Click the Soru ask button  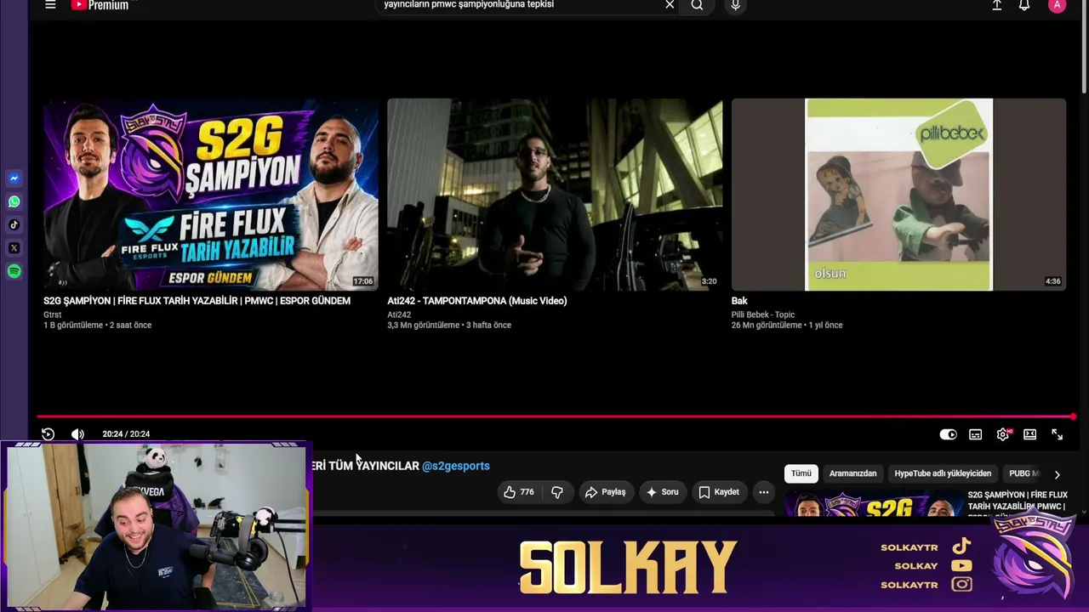(x=662, y=492)
